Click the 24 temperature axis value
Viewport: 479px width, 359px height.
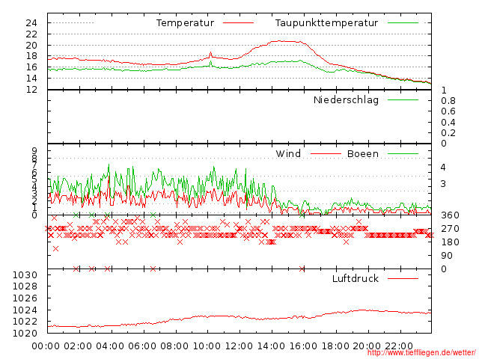[x=31, y=23]
